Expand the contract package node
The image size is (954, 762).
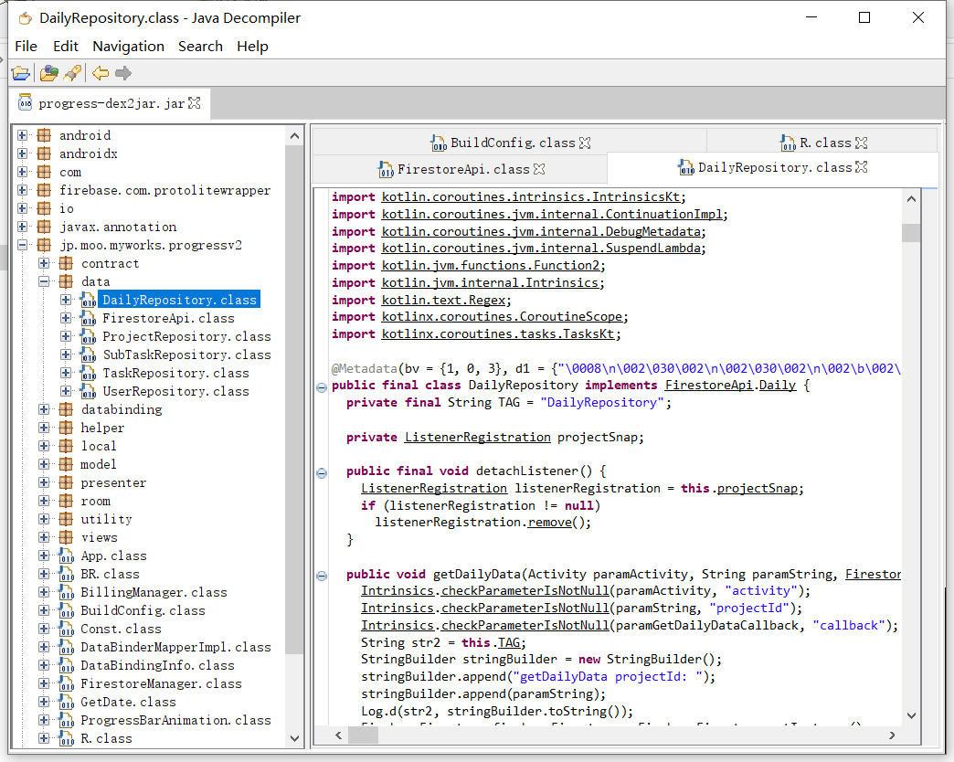[44, 263]
